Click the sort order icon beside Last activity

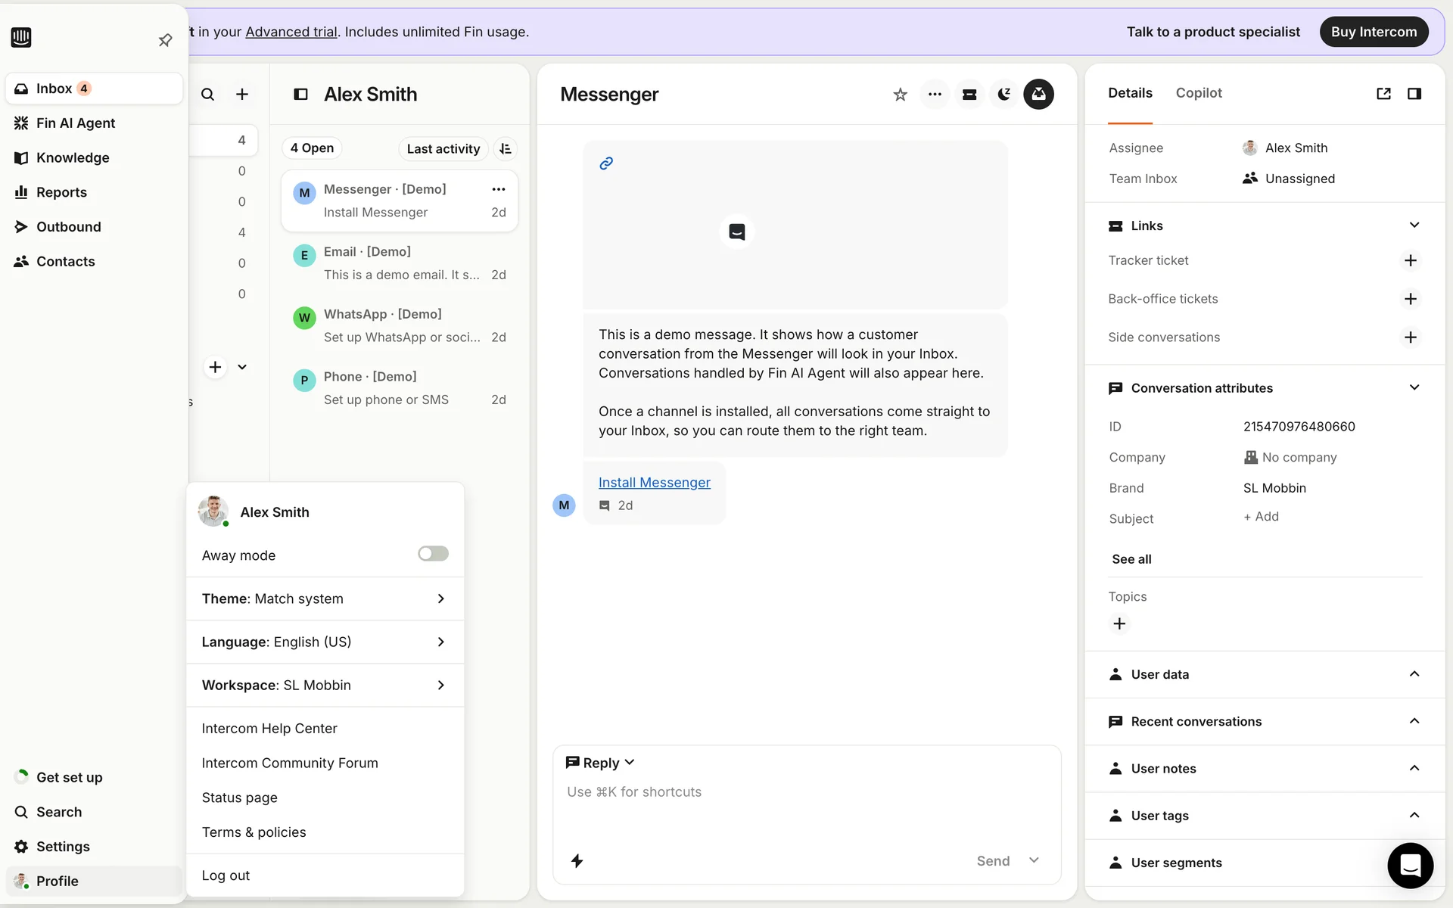click(x=506, y=149)
